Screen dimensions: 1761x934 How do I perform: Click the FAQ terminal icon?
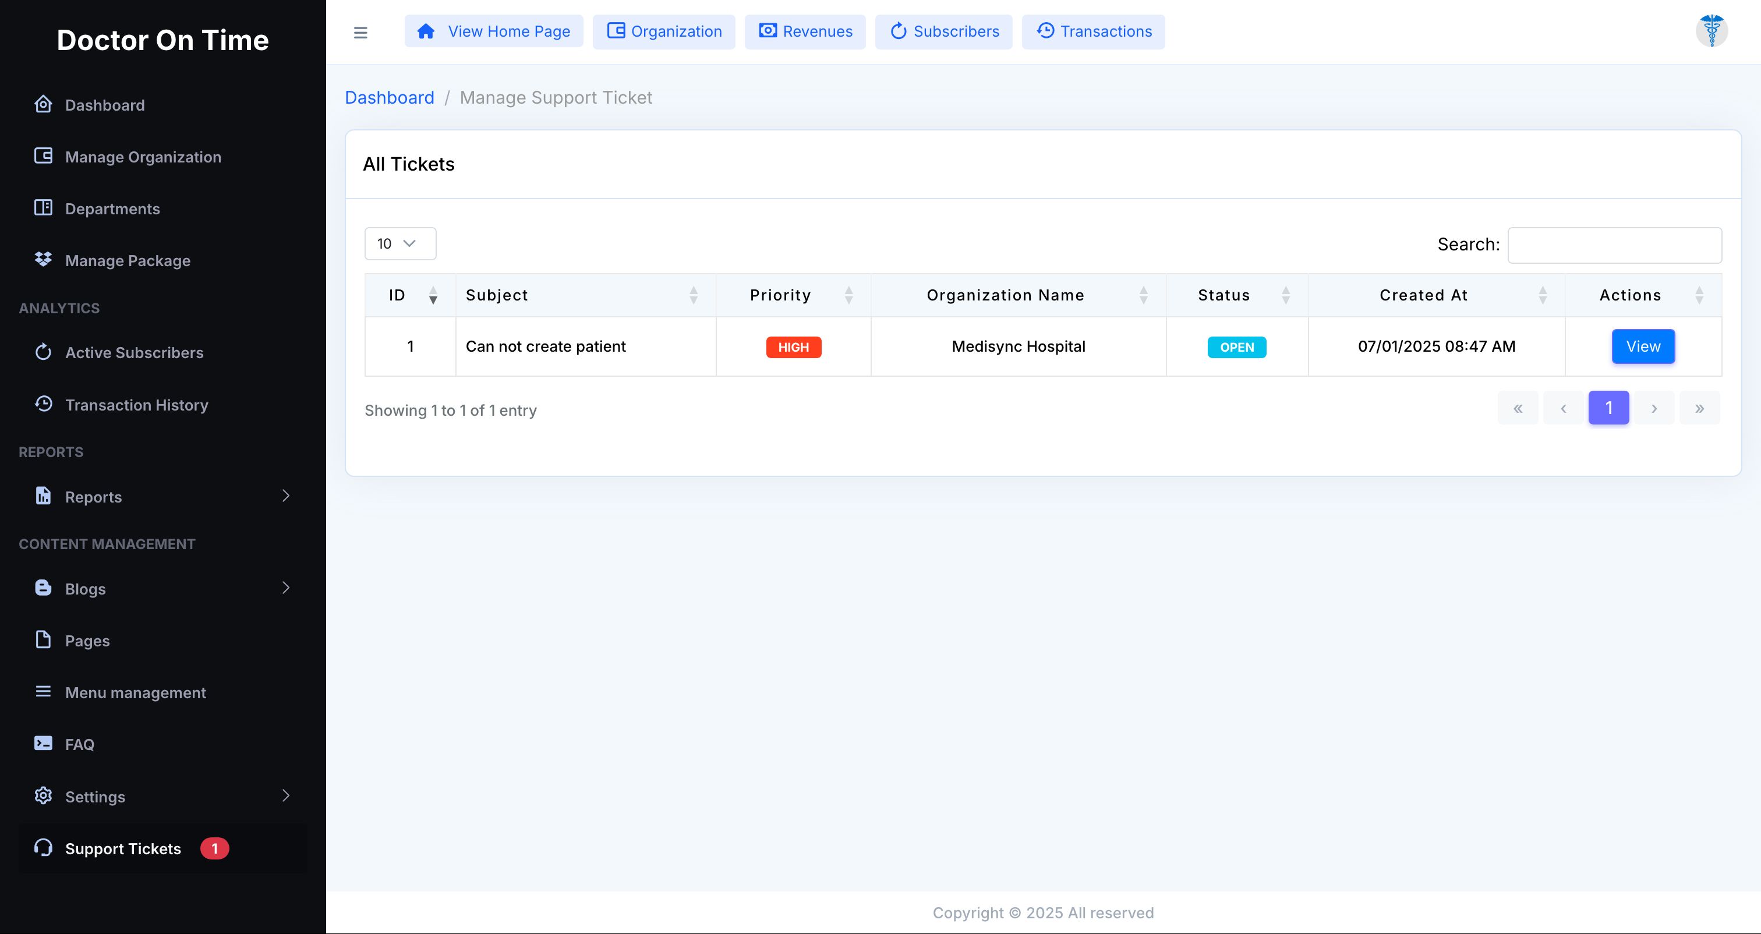pos(43,743)
